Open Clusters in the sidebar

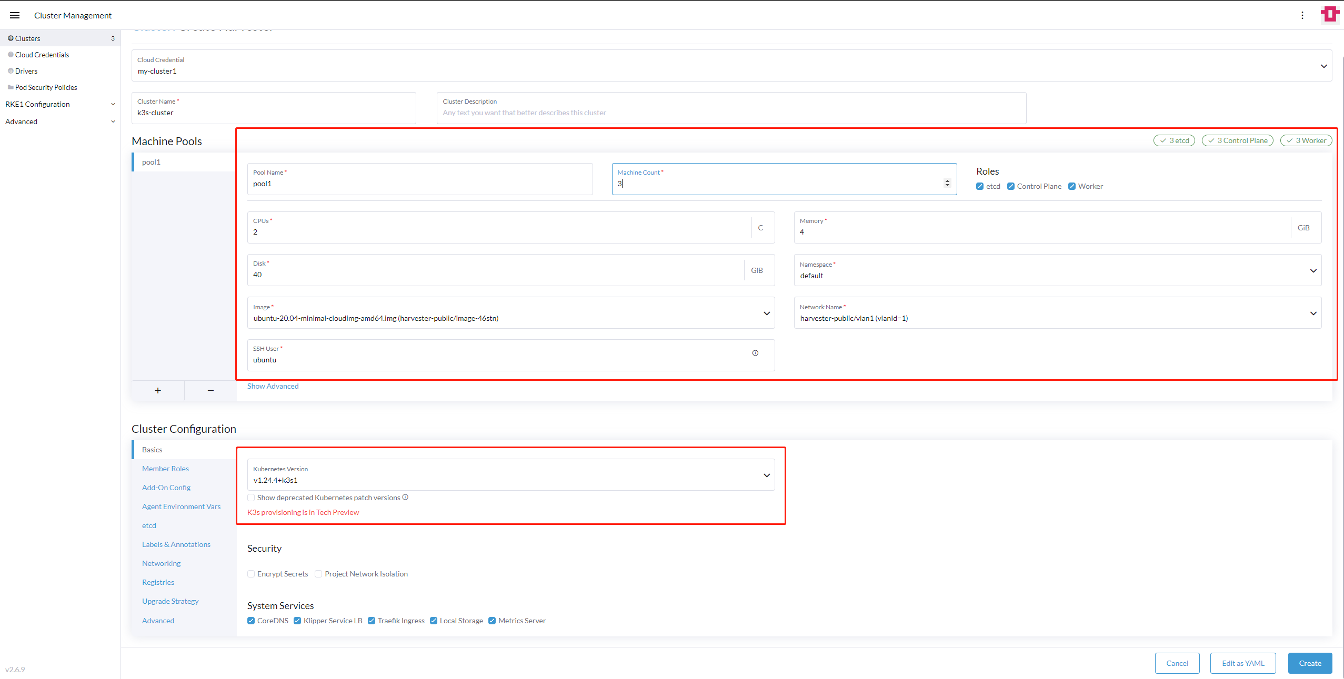[60, 38]
